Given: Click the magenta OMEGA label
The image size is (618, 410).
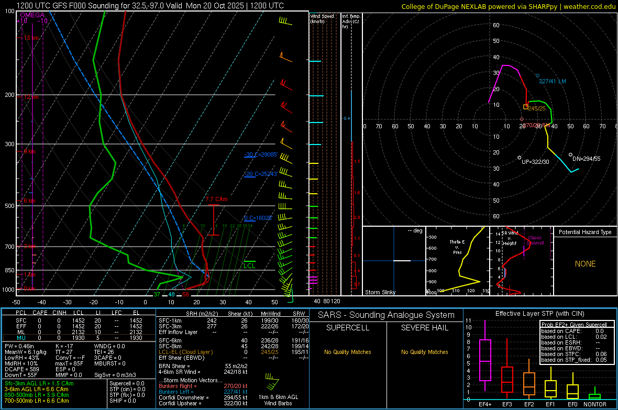Looking at the screenshot, I should click(x=32, y=15).
